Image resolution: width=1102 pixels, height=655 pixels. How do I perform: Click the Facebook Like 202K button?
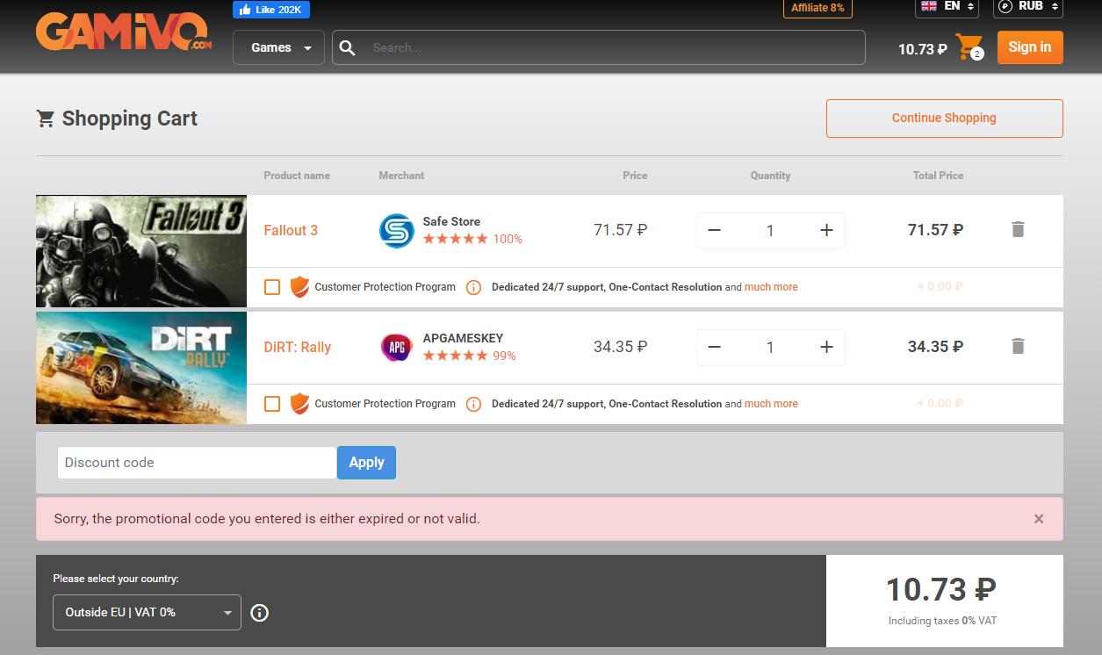point(271,10)
